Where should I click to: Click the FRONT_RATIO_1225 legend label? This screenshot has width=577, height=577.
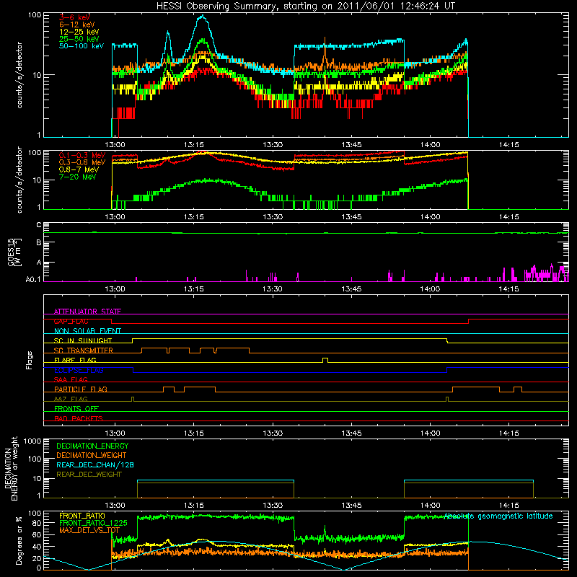point(93,523)
